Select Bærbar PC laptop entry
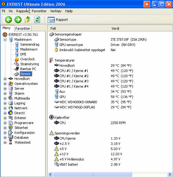This screenshot has height=177, width=173. click(x=28, y=69)
